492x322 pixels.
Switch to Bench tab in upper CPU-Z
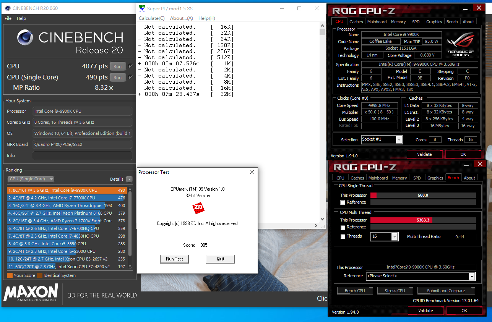tap(452, 22)
